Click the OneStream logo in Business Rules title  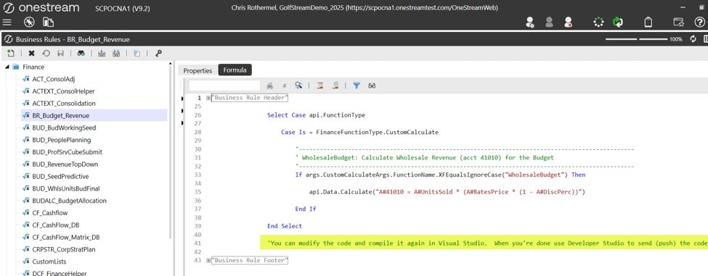point(8,39)
